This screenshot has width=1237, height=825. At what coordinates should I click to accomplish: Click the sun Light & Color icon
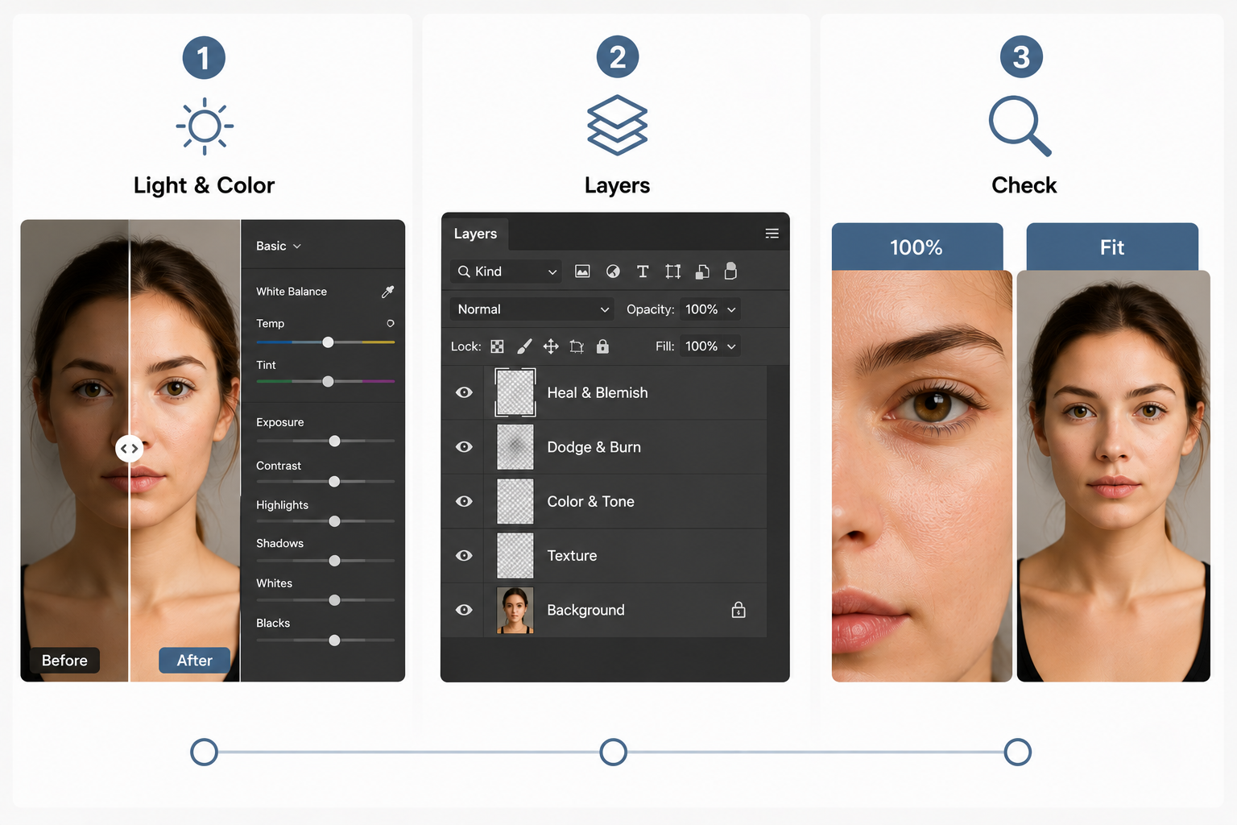click(205, 126)
